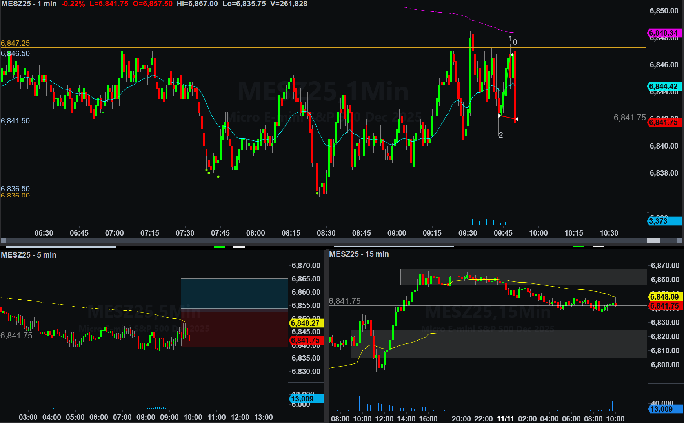Viewport: 684px width, 423px height.
Task: Select the cyan 6,844.42 moving average tag
Action: (x=664, y=86)
